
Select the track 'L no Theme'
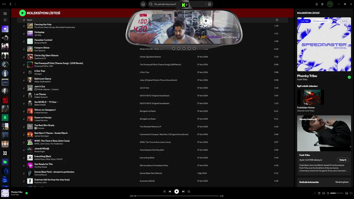[40, 94]
